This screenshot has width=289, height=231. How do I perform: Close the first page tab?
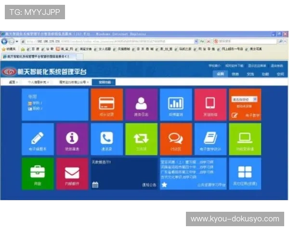17,82
